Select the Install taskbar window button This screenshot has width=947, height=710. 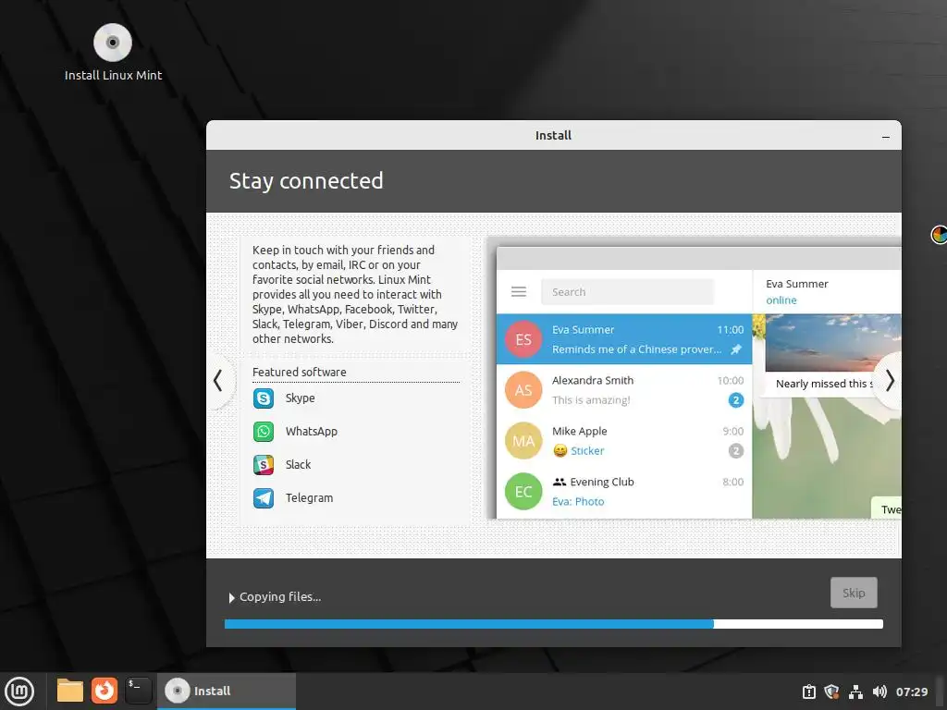coord(227,691)
